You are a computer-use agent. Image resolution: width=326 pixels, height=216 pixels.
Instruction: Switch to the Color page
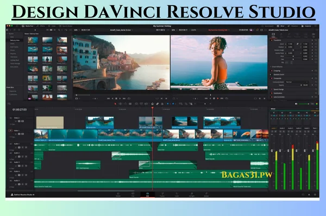click(x=177, y=195)
